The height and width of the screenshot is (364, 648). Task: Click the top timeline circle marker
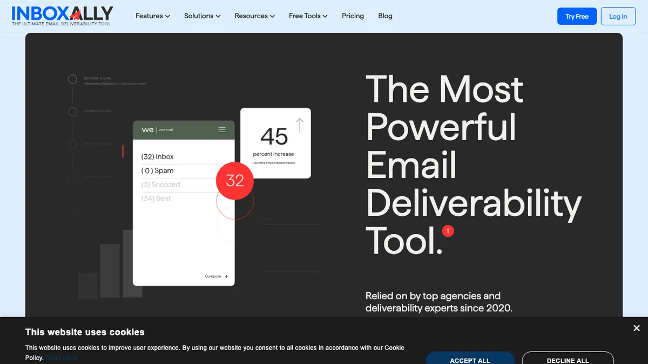point(72,79)
